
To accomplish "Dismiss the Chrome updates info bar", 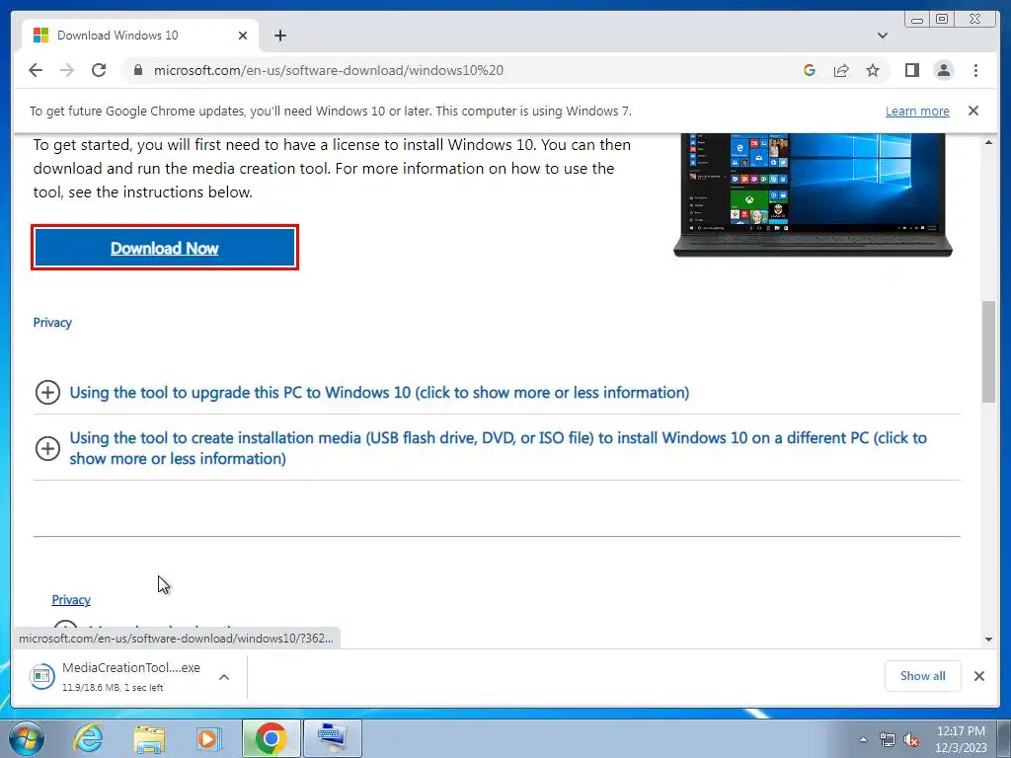I will click(x=973, y=111).
